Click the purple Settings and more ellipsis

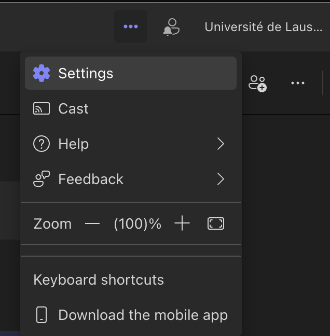coord(131,26)
